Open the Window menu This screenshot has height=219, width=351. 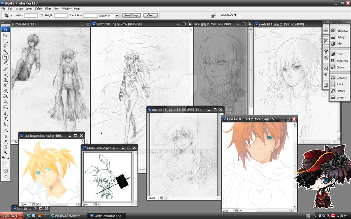coord(67,9)
